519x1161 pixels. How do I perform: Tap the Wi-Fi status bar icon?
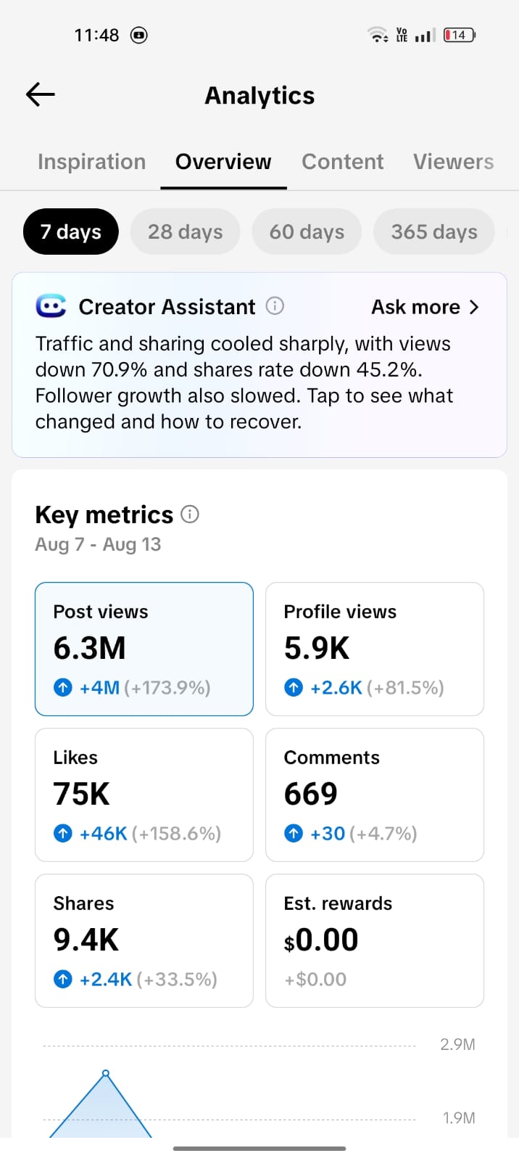tap(378, 34)
